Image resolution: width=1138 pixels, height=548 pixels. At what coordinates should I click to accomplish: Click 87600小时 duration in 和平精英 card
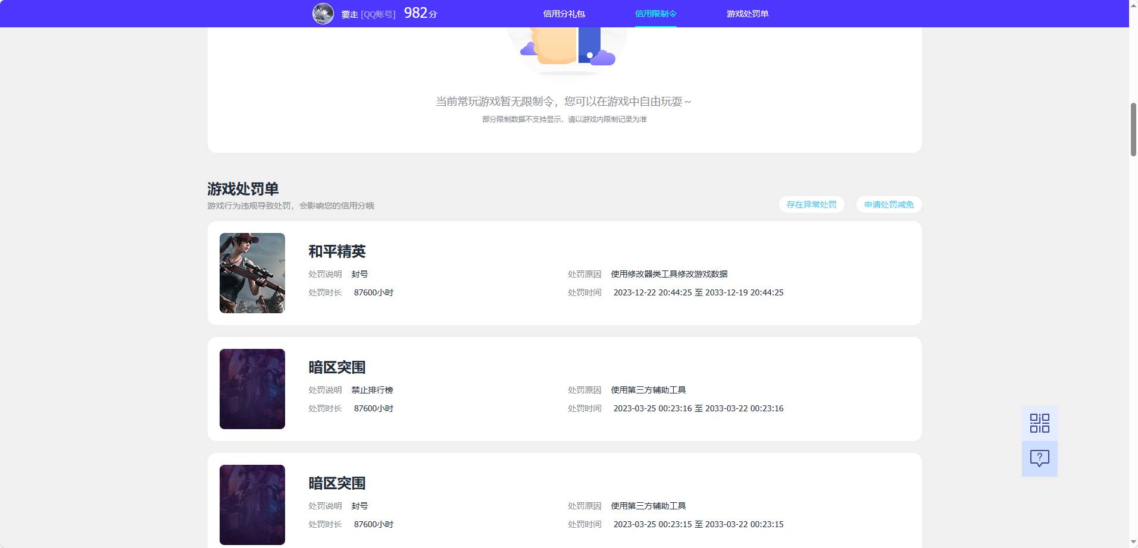point(373,292)
